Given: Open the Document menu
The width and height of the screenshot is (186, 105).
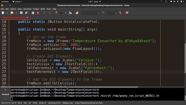Looking at the screenshot, I should click(27, 9).
